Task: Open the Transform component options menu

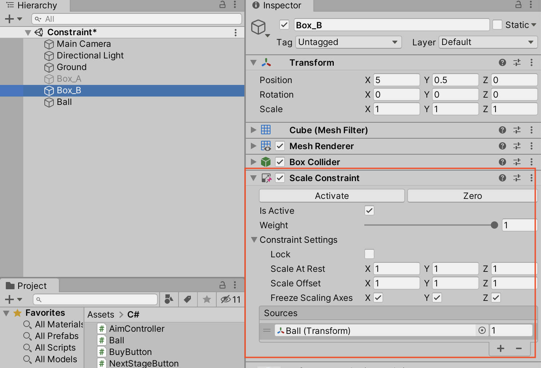Action: click(x=531, y=62)
